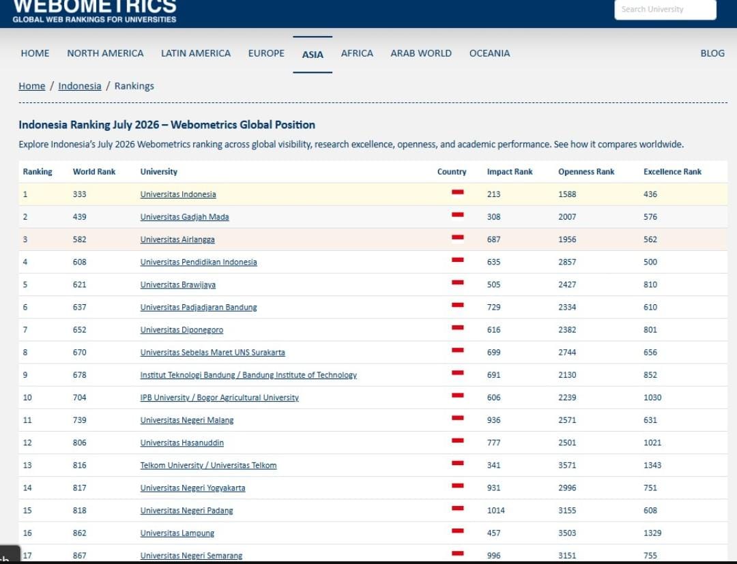737x564 pixels.
Task: Click flag icon in Universitas Lampung row
Action: [458, 531]
